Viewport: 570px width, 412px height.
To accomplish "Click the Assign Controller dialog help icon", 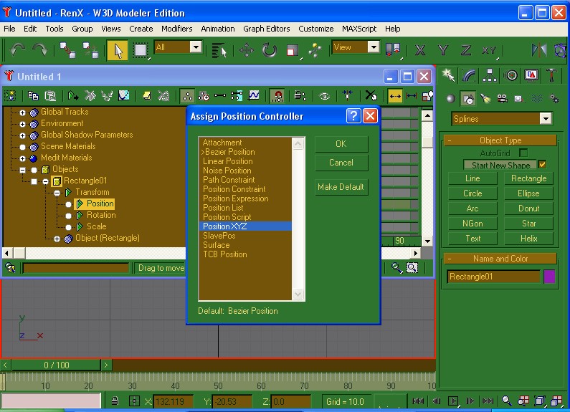I will coord(353,116).
